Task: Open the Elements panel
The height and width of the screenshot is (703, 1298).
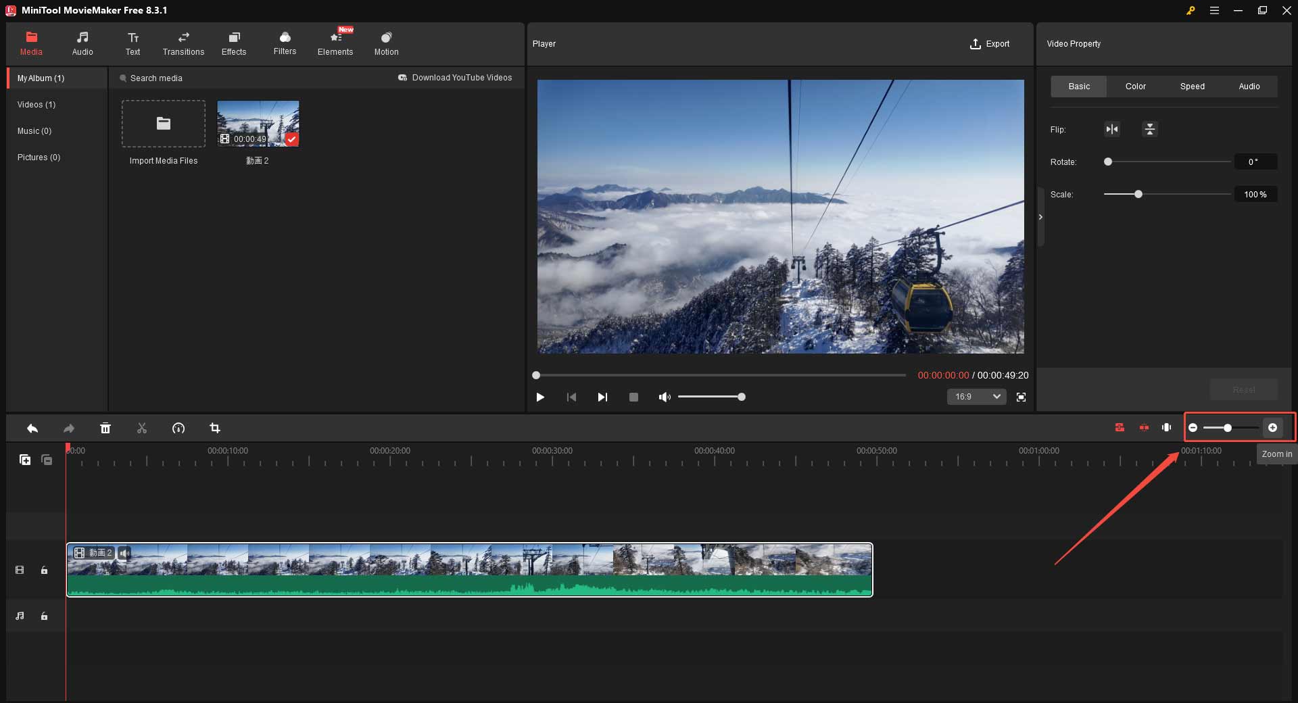Action: click(x=335, y=43)
